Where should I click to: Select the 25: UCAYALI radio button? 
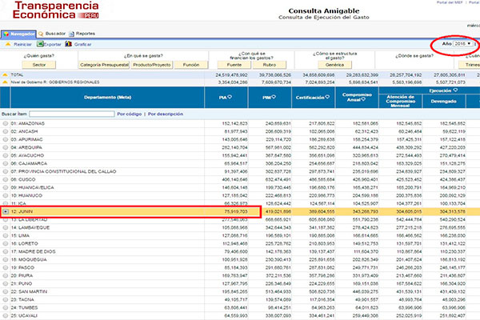tap(6, 315)
